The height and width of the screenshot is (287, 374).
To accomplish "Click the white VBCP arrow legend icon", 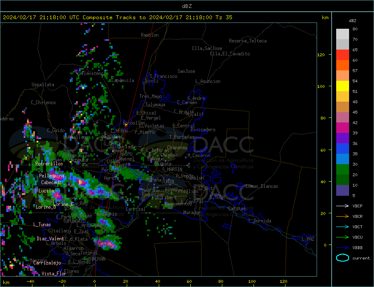I will click(342, 206).
